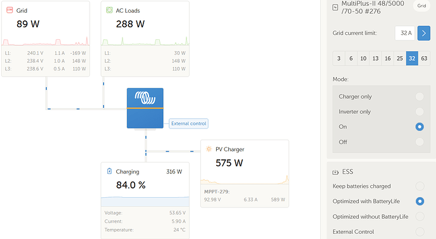Click the 89 W grid power value
Image resolution: width=436 pixels, height=239 pixels.
point(28,24)
